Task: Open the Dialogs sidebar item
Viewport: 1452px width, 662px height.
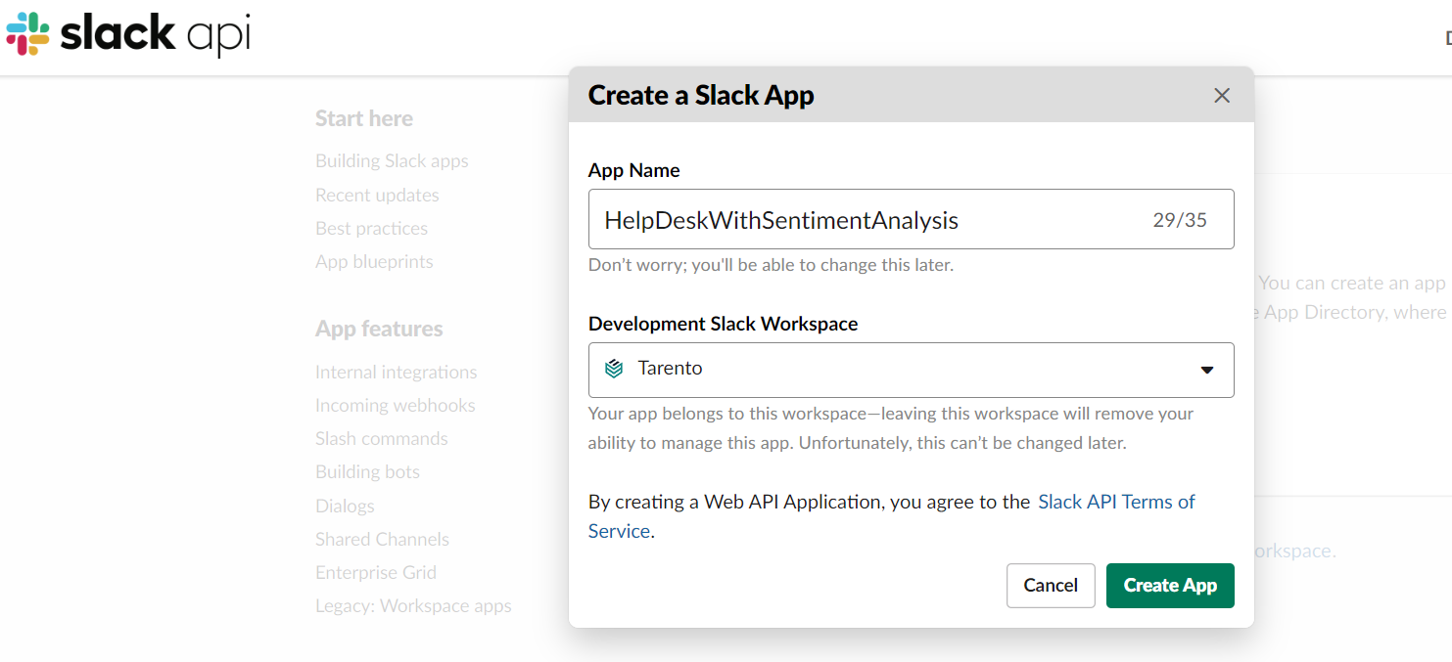Action: pyautogui.click(x=345, y=506)
